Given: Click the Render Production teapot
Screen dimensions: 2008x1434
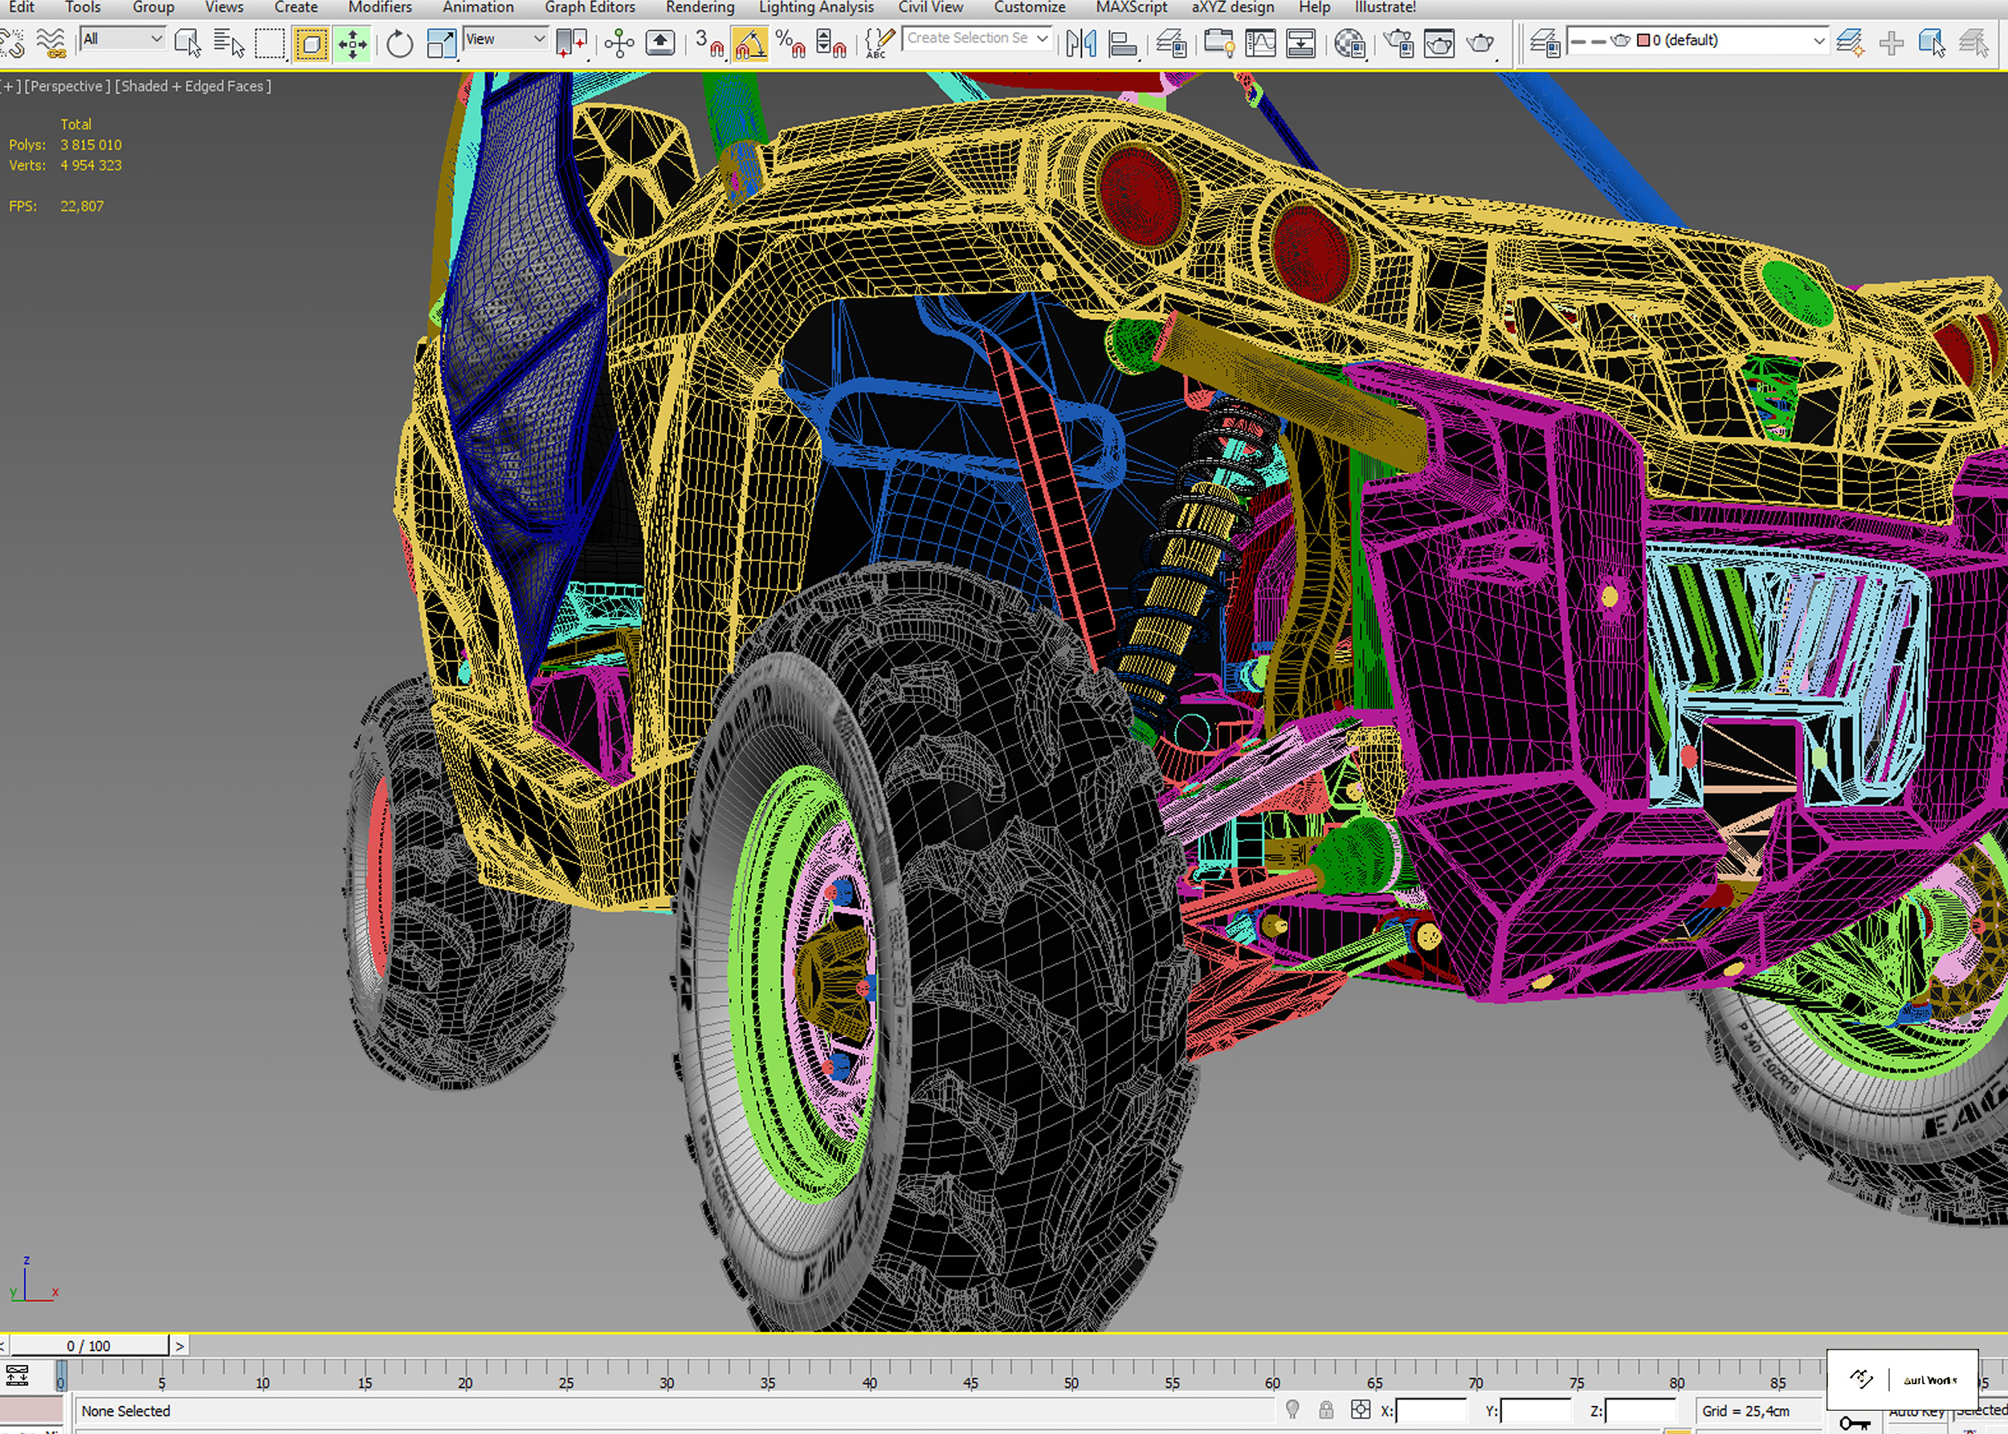Looking at the screenshot, I should [1480, 43].
